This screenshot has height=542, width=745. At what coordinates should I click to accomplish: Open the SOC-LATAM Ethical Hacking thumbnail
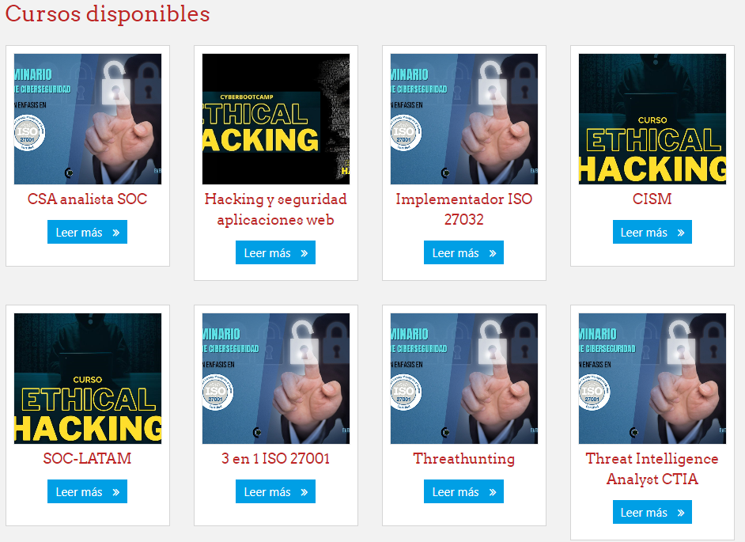pos(88,378)
